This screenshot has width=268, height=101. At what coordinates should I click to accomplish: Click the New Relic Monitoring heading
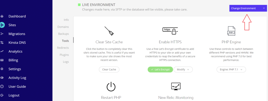pos(176,98)
